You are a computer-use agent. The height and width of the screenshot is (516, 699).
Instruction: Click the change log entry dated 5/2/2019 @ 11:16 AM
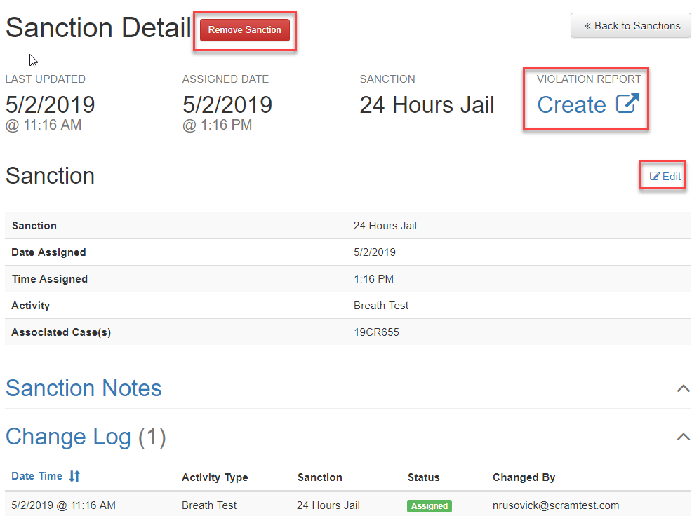[64, 505]
